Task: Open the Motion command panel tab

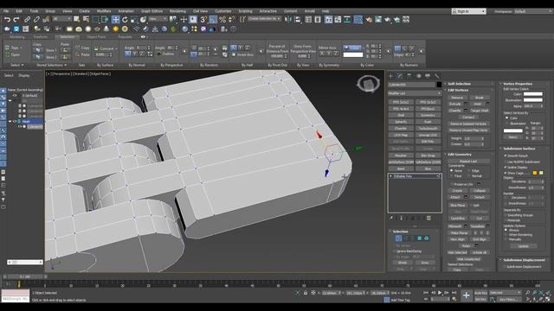Action: [418, 76]
